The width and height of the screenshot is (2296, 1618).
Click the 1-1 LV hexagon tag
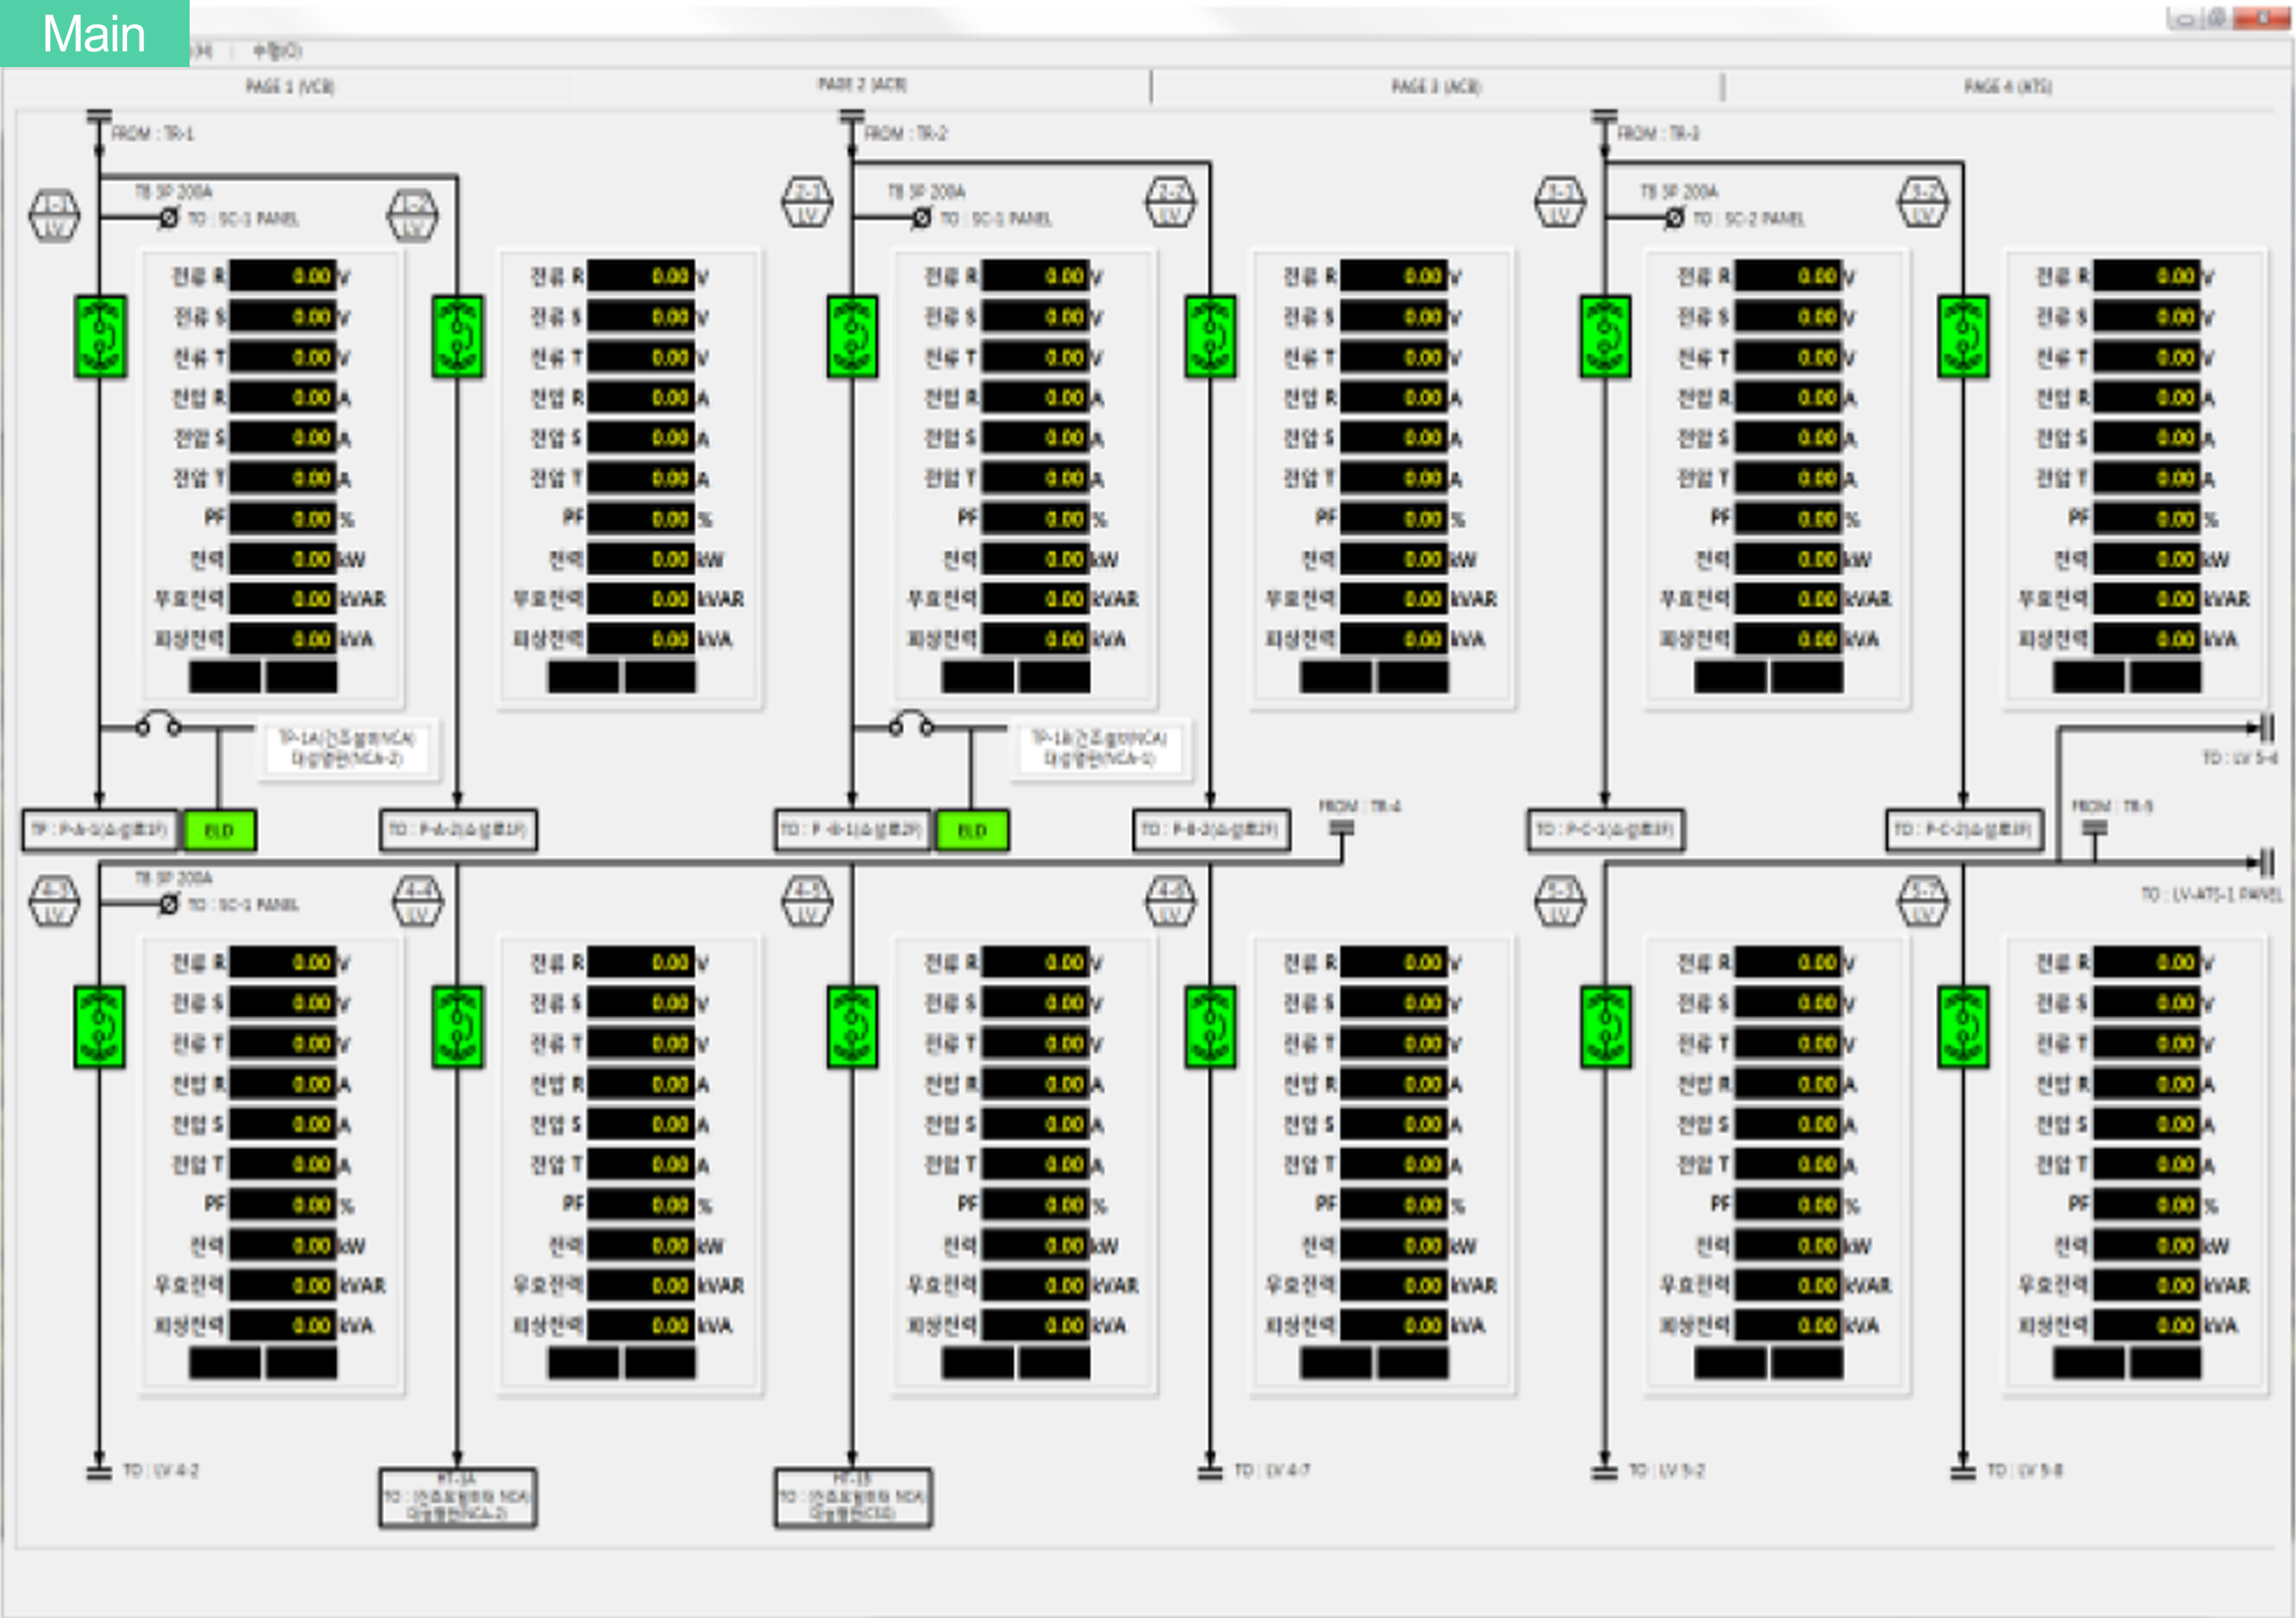54,215
